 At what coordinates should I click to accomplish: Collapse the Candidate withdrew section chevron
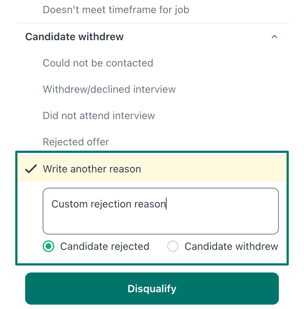click(274, 37)
